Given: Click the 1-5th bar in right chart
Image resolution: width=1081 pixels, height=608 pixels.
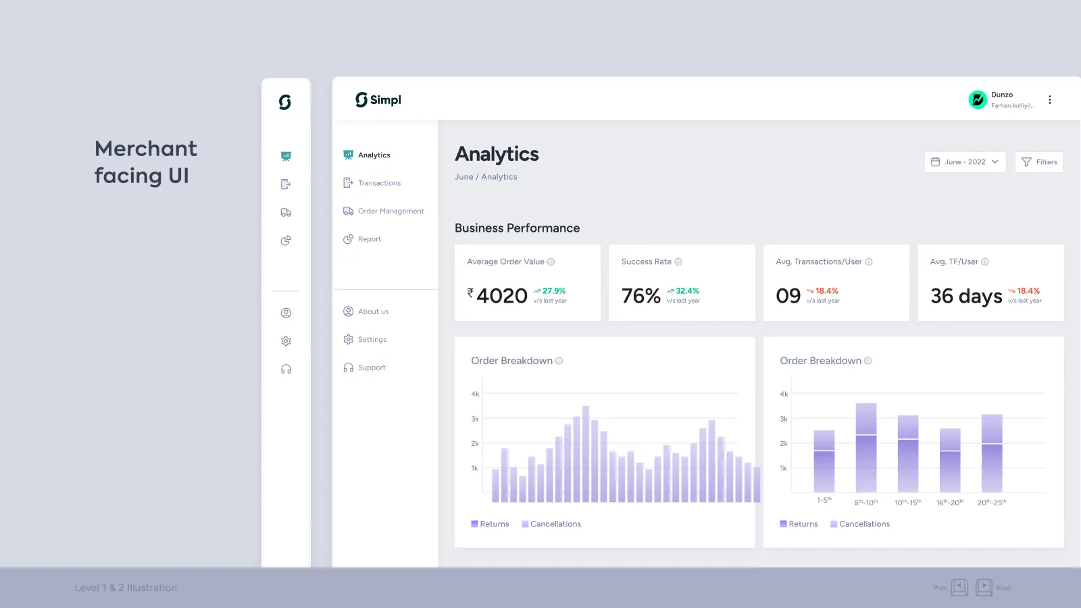Looking at the screenshot, I should [824, 461].
